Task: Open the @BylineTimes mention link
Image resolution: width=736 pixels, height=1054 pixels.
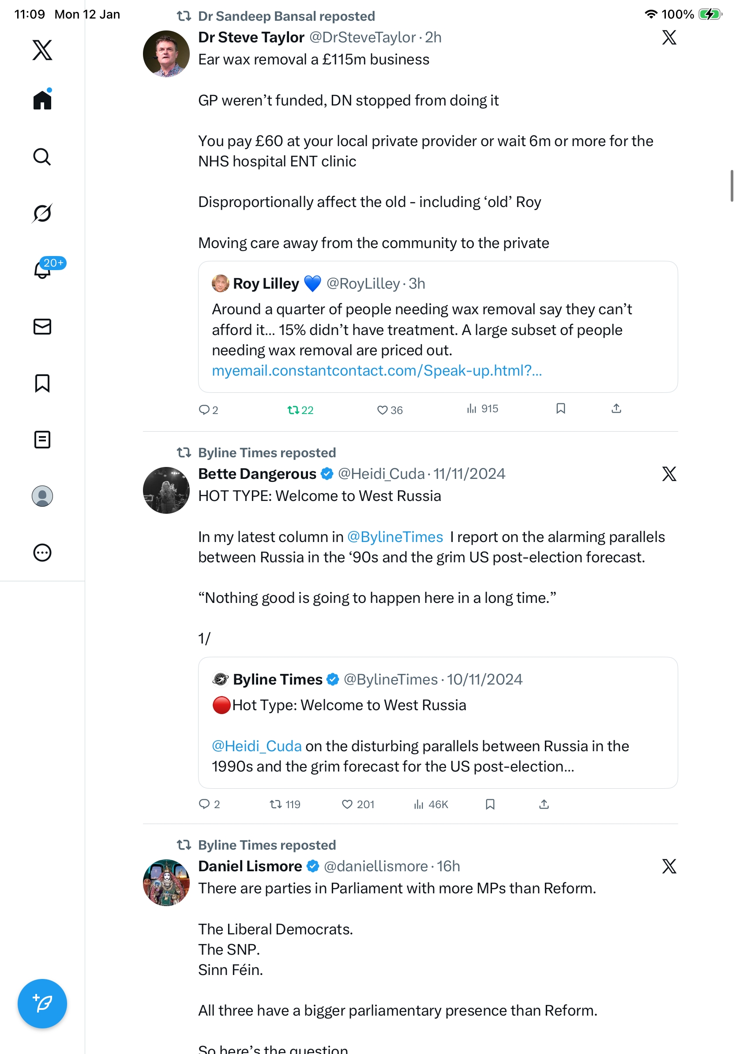Action: tap(395, 537)
